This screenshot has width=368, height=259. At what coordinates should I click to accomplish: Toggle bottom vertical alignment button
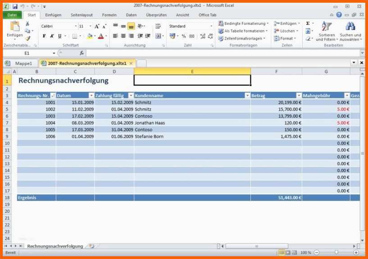pos(131,26)
